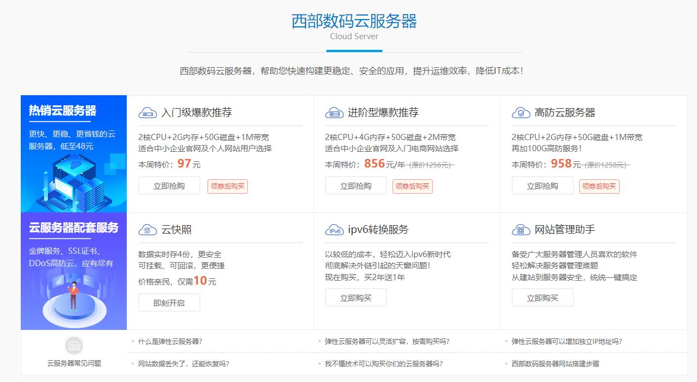Image resolution: width=697 pixels, height=382 pixels.
Task: Open the 进阶型爆款推荐 heading
Action: pyautogui.click(x=383, y=113)
